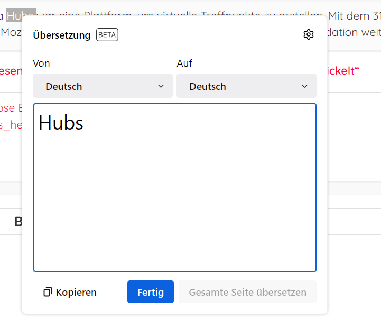This screenshot has width=381, height=328.
Task: Click the Übersetzung panel heading
Action: coord(62,35)
